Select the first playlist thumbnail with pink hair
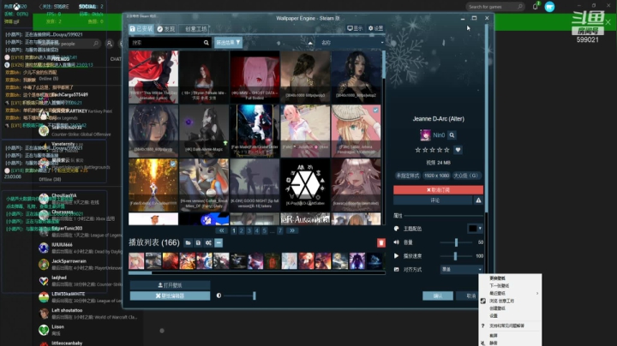617x346 pixels. 136,261
